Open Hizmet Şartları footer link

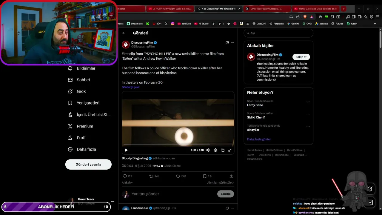pyautogui.click(x=254, y=150)
